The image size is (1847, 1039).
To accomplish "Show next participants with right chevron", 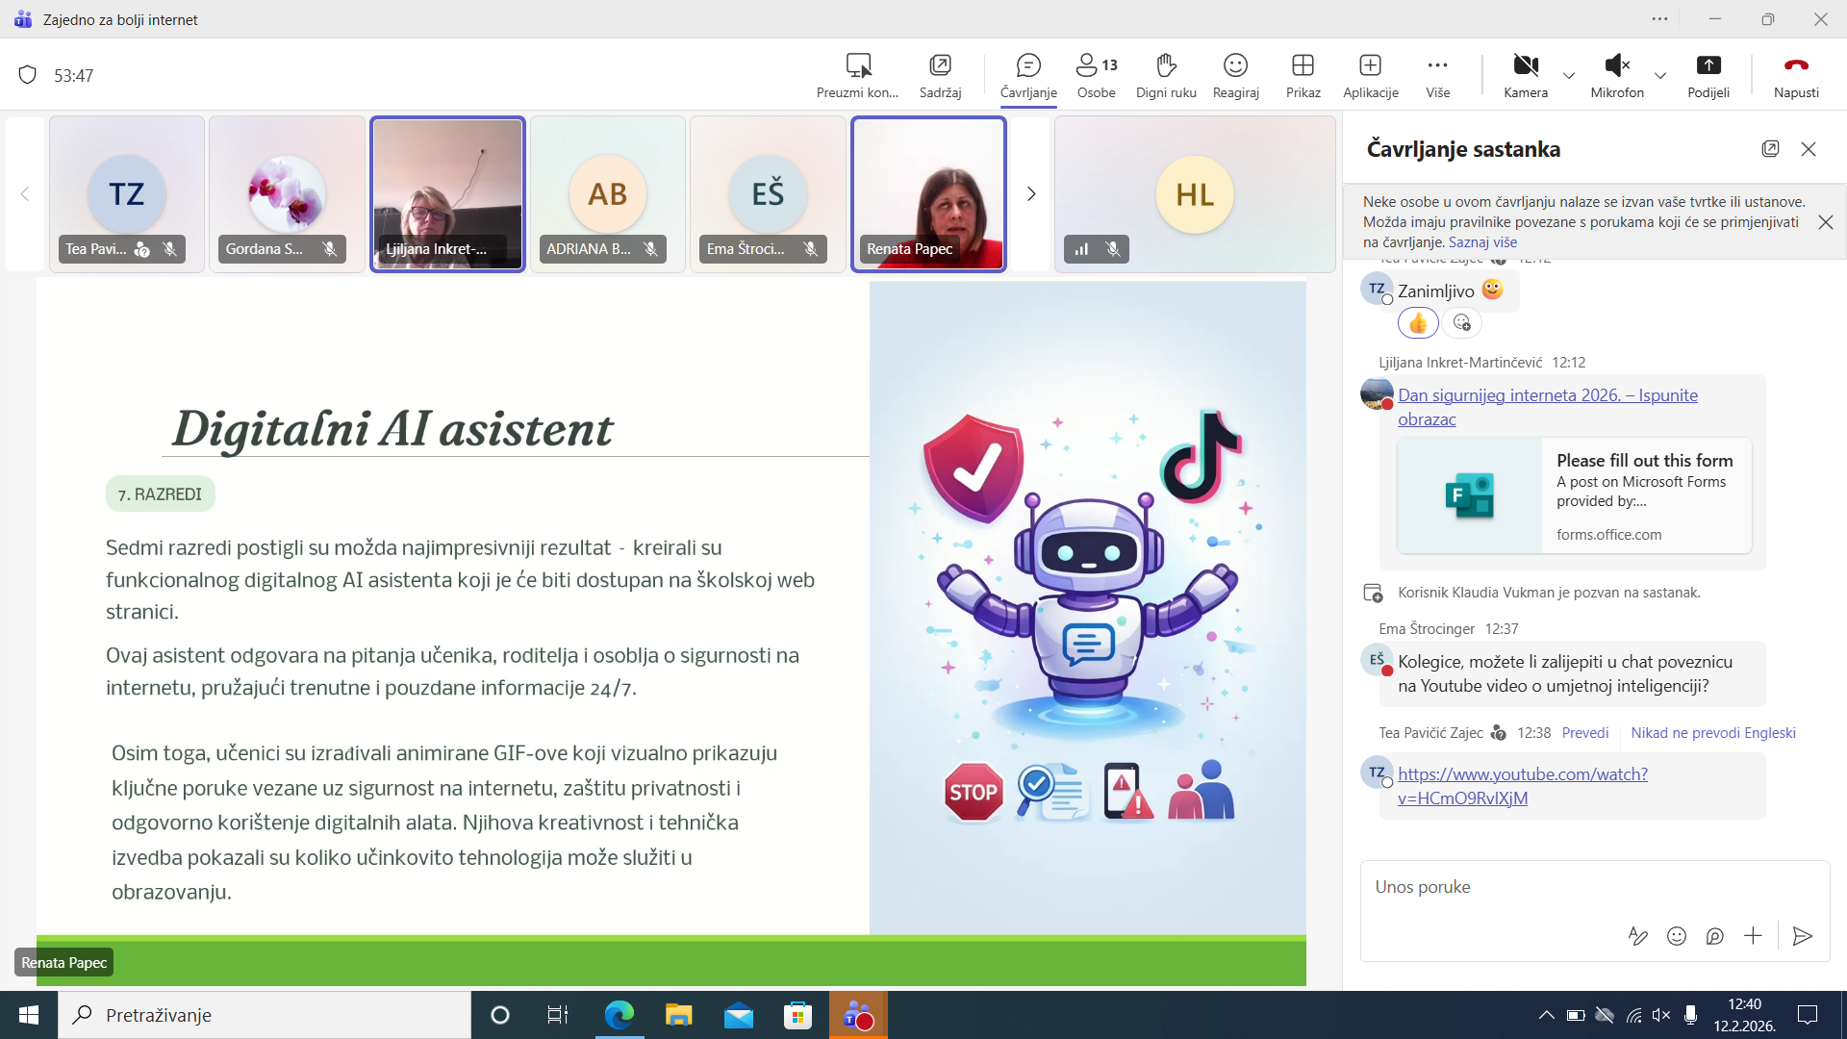I will tap(1031, 194).
